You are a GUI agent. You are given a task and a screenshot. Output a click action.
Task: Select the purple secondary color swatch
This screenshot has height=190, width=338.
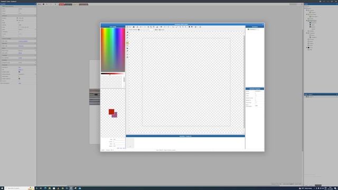[x=115, y=116]
